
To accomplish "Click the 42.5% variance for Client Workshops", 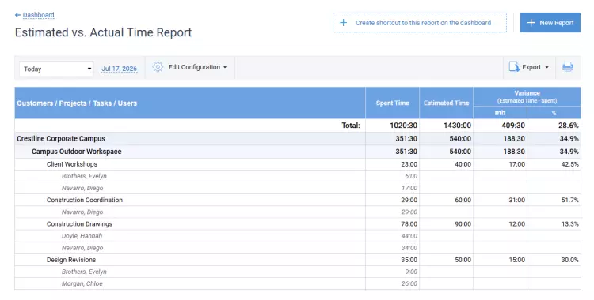I will (569, 164).
